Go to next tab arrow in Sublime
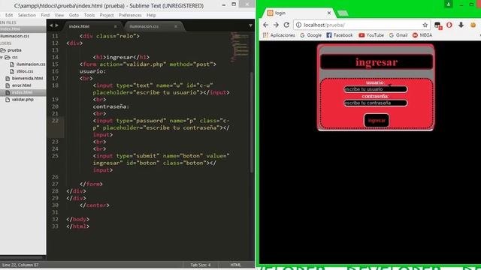This screenshot has width=481, height=270. (x=57, y=25)
